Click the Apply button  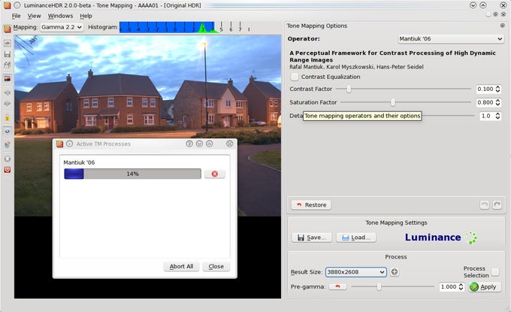(x=485, y=286)
